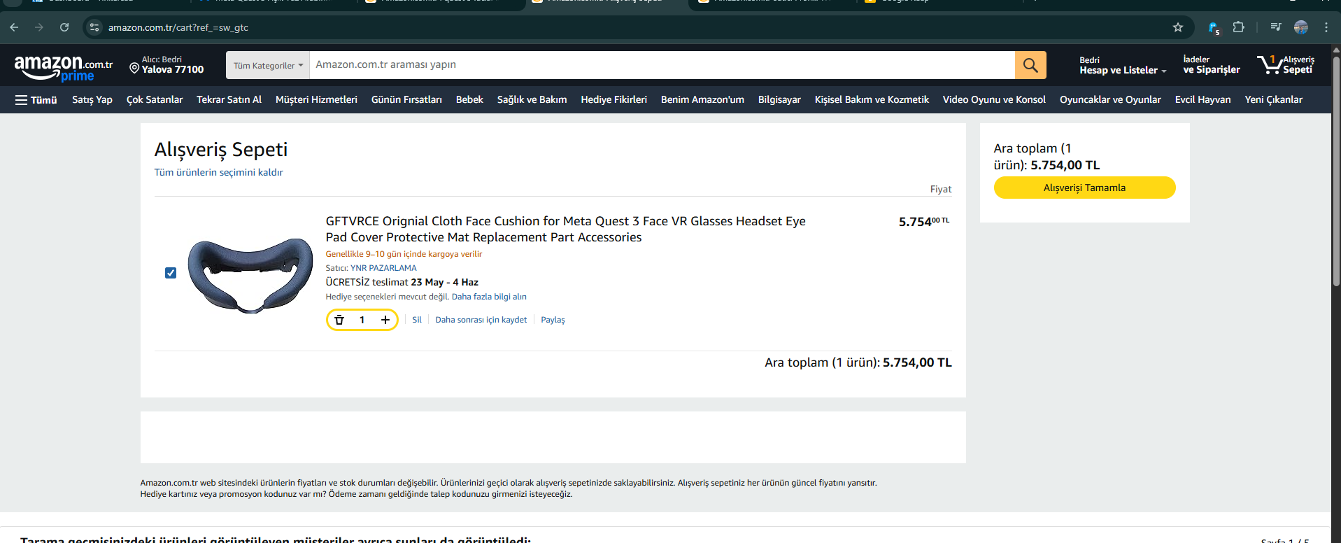
Task: Open Bebek category in navigation
Action: [x=469, y=100]
